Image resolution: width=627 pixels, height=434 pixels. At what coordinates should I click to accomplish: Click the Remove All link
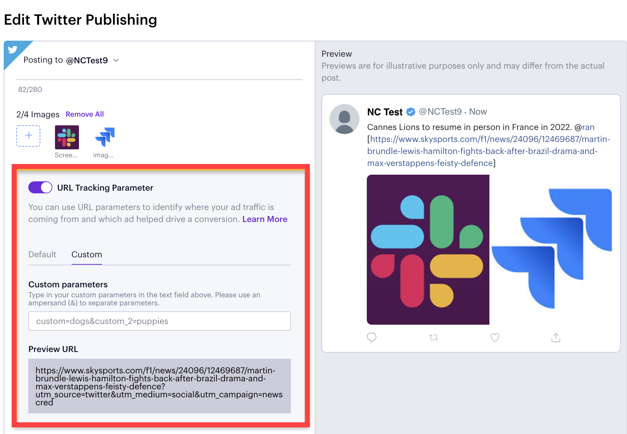(x=85, y=114)
